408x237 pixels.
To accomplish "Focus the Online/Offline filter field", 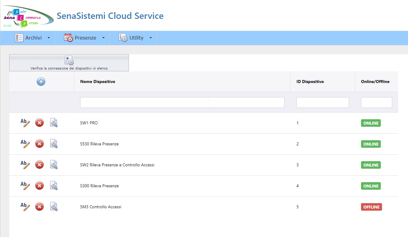I will 377,102.
